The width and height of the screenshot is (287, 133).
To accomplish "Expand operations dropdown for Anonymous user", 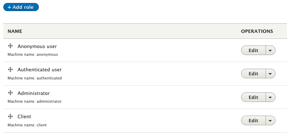I will pyautogui.click(x=270, y=50).
